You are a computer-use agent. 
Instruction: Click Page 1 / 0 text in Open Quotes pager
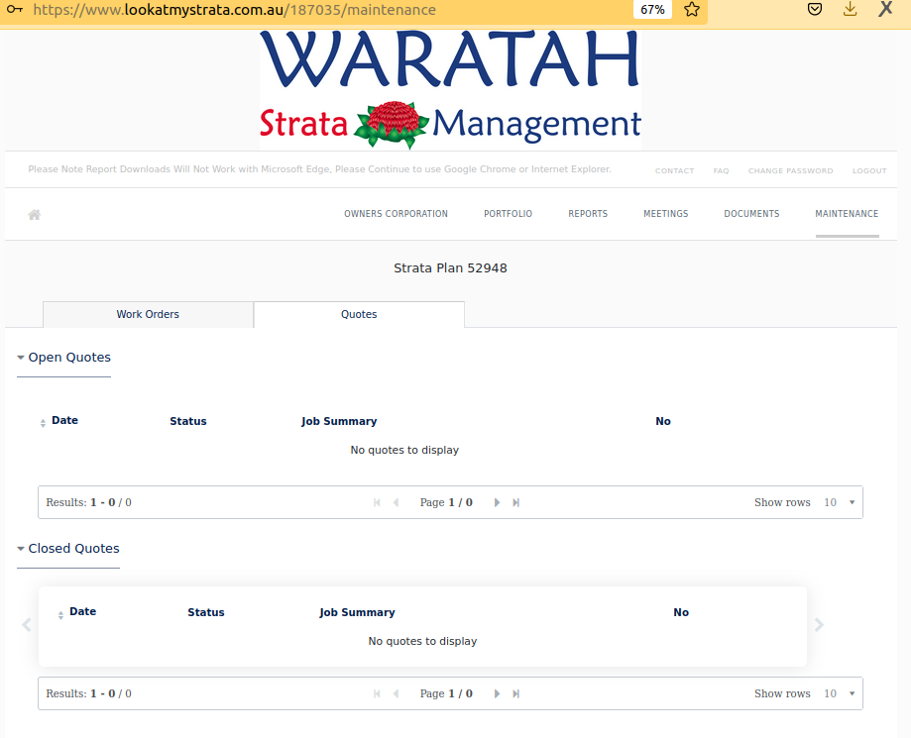(446, 502)
